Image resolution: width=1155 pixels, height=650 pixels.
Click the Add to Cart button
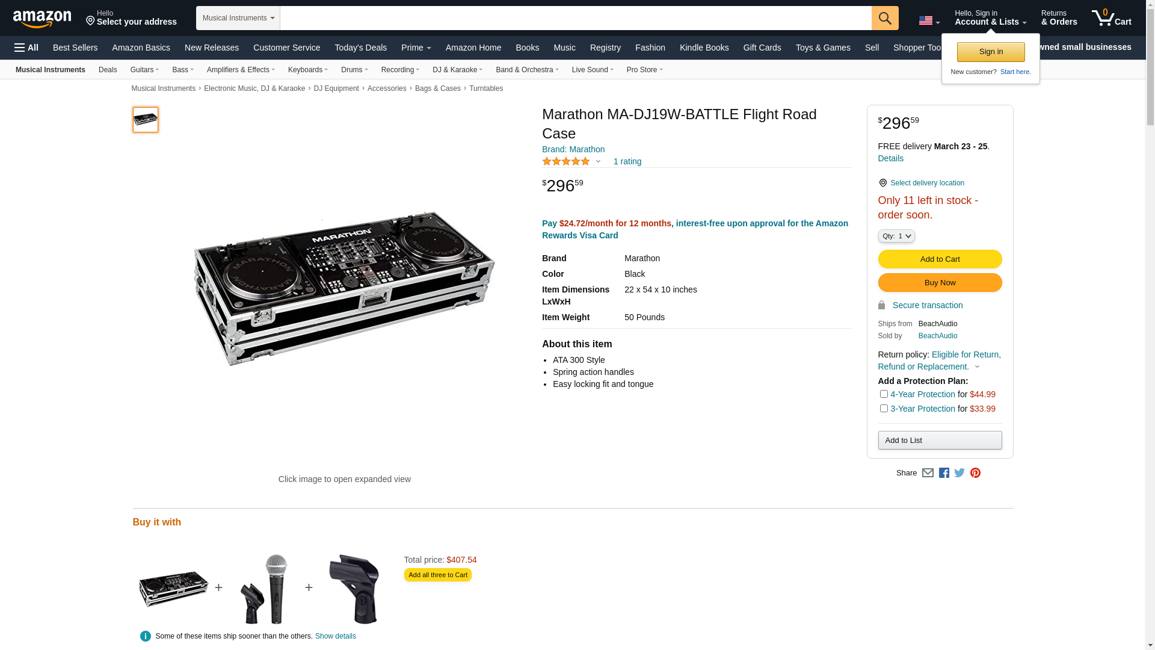[940, 259]
